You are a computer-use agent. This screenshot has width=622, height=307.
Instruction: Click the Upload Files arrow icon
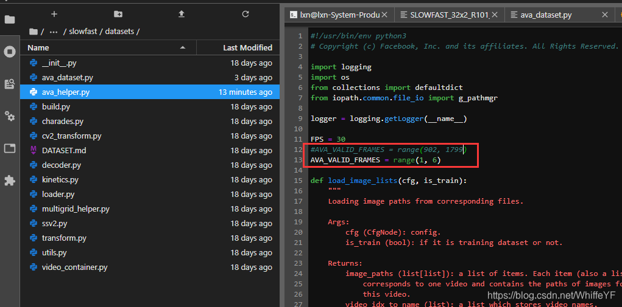(x=182, y=14)
